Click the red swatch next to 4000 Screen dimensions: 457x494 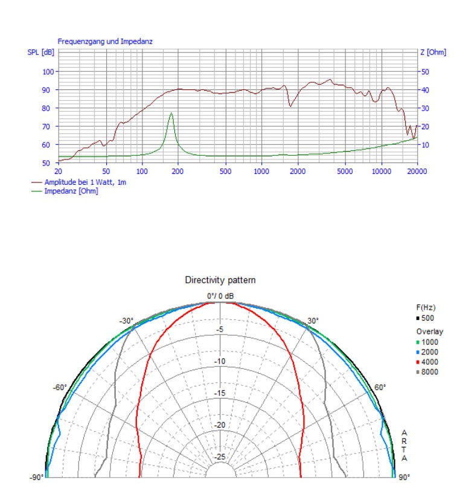(418, 362)
